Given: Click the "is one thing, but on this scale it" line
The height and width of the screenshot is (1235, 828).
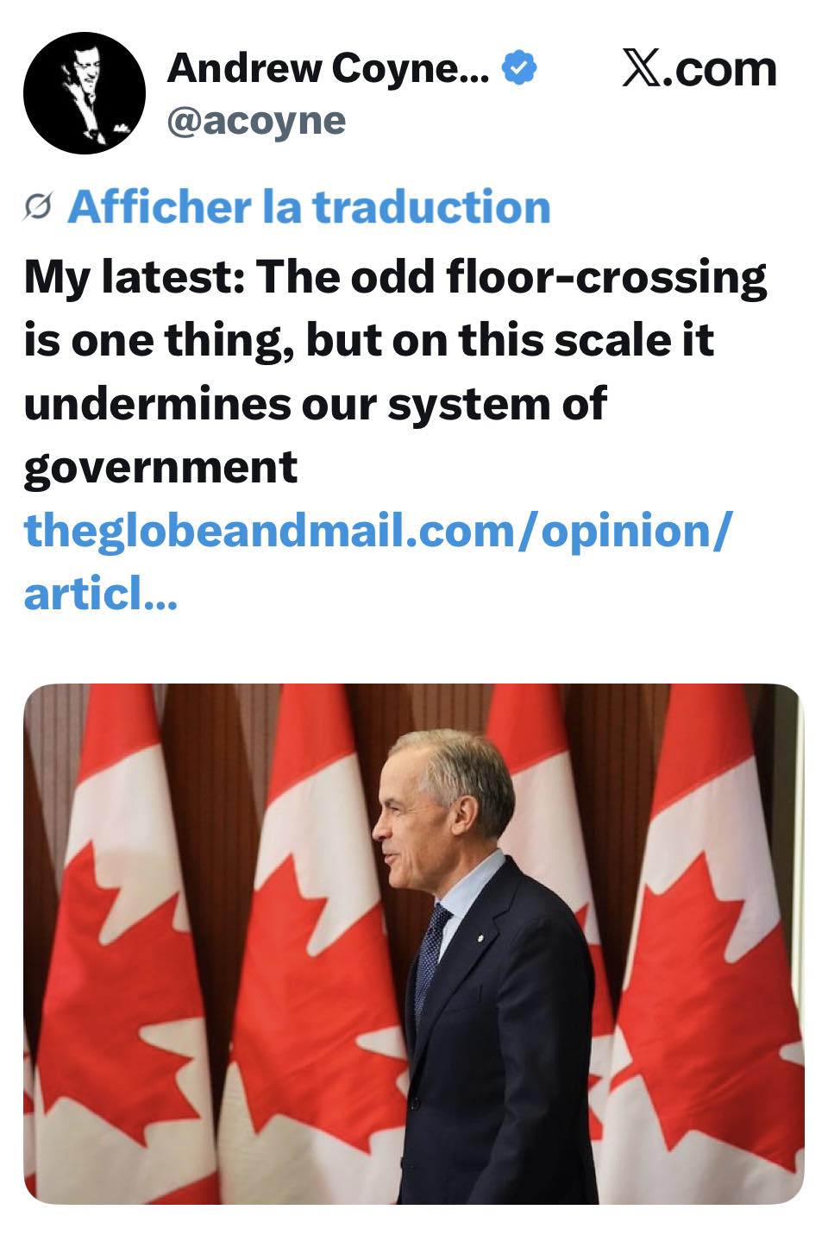Looking at the screenshot, I should (x=368, y=340).
